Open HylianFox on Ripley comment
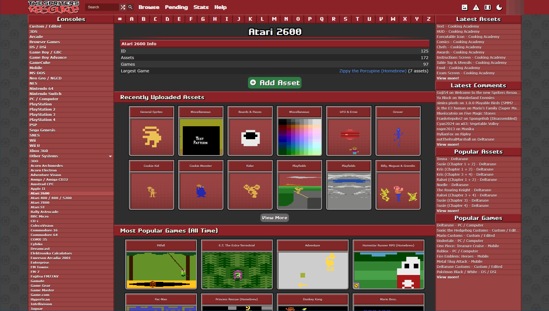 pos(454,134)
